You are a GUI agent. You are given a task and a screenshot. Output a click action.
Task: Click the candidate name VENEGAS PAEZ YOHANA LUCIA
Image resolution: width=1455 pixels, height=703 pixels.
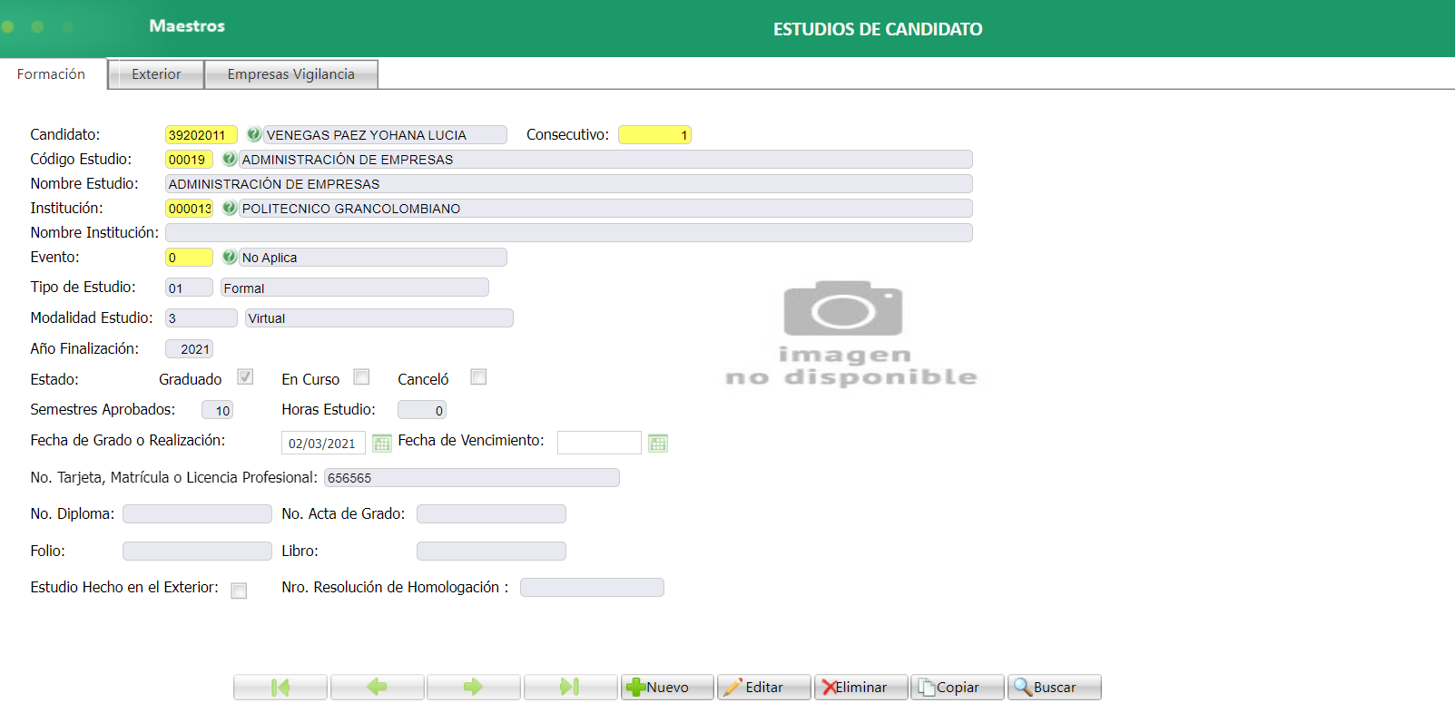pyautogui.click(x=367, y=135)
